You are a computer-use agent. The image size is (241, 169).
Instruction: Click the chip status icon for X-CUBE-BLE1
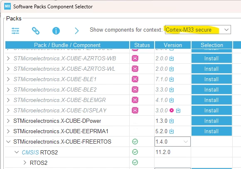click(135, 79)
